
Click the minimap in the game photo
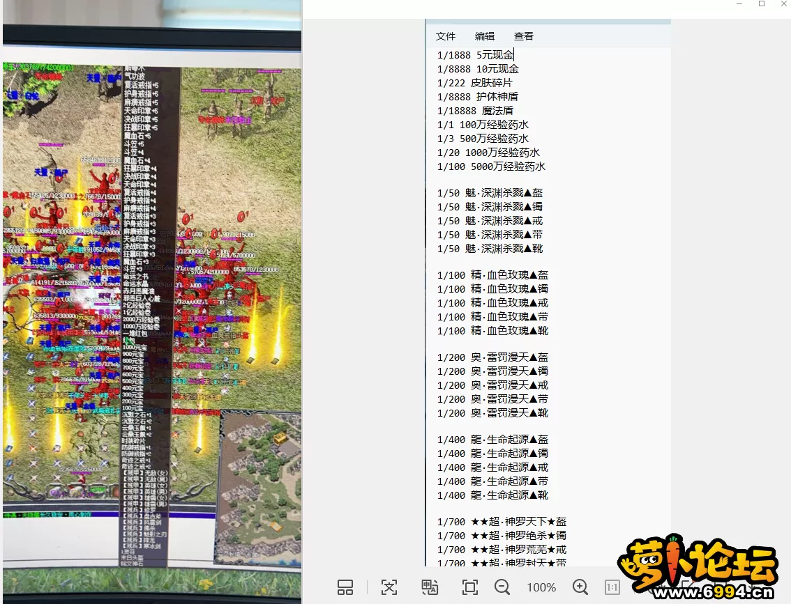[x=258, y=486]
